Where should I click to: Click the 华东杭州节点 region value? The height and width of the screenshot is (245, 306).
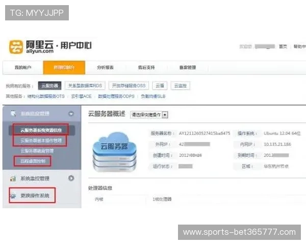(276, 166)
